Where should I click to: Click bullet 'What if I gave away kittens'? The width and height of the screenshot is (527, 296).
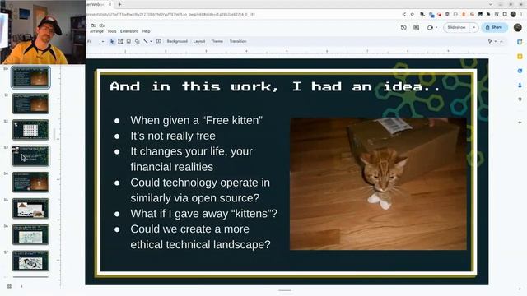click(x=203, y=214)
